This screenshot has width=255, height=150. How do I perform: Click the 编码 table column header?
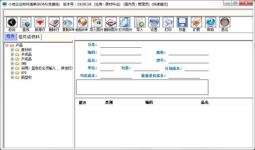149,102
